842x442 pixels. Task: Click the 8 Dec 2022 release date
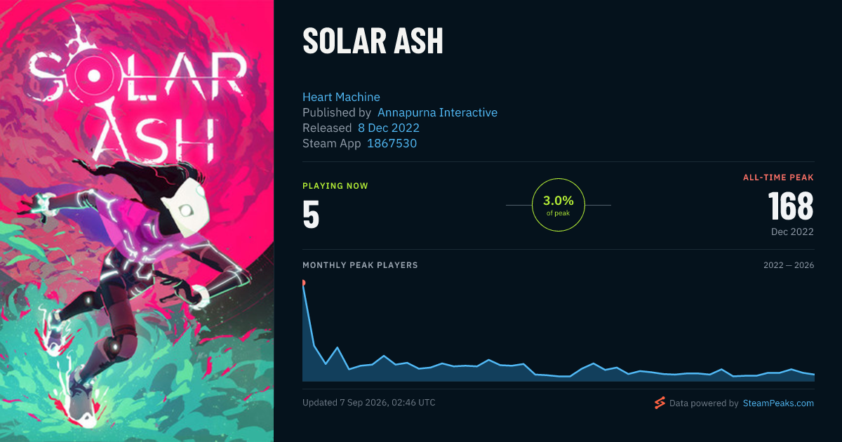coord(389,128)
